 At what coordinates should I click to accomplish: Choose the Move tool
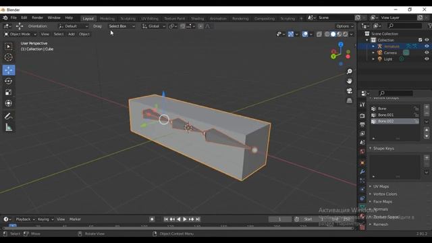9,70
